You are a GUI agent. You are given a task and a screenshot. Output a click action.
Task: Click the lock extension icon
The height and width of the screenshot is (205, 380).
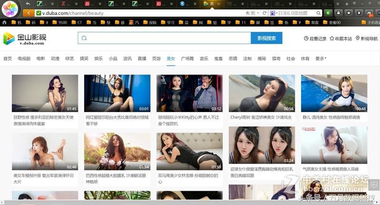pos(338,13)
